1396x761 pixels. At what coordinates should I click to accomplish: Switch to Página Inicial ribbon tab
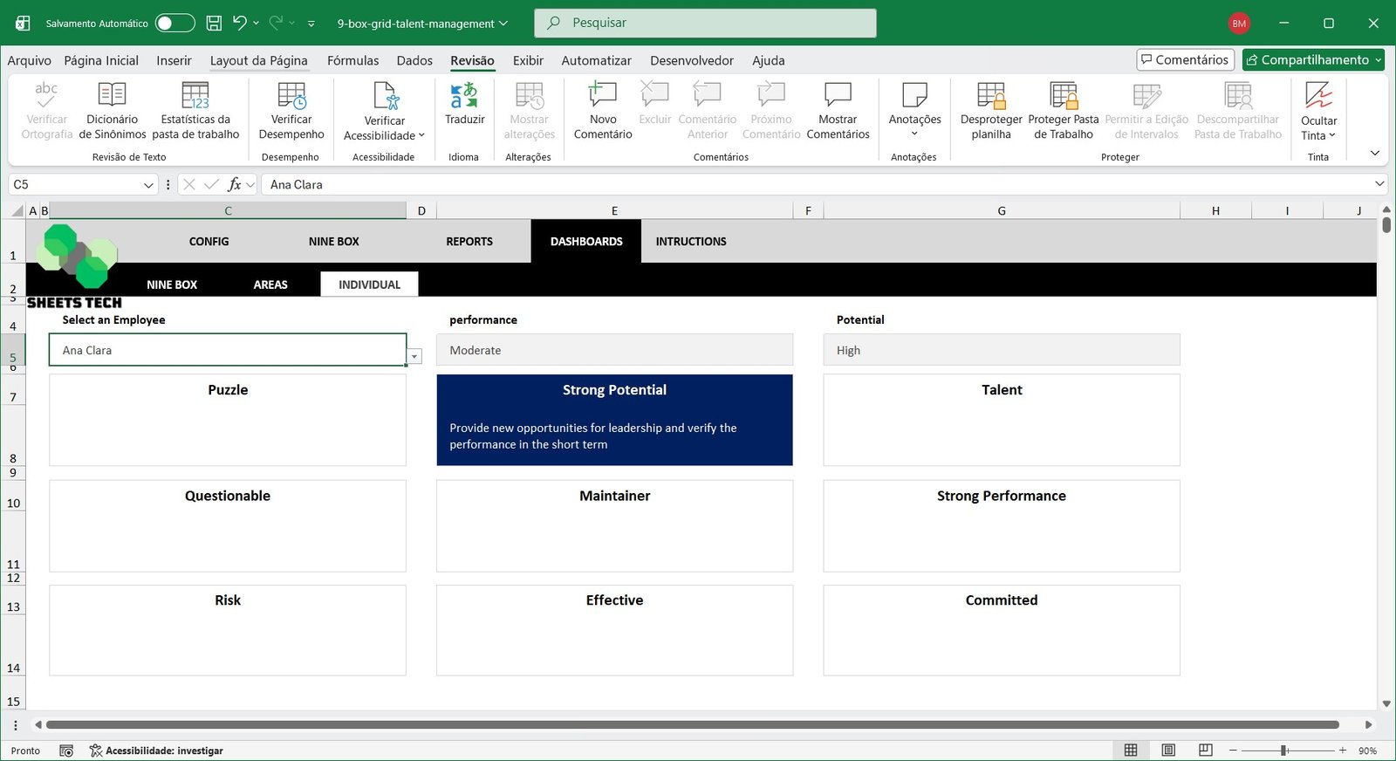tap(101, 60)
